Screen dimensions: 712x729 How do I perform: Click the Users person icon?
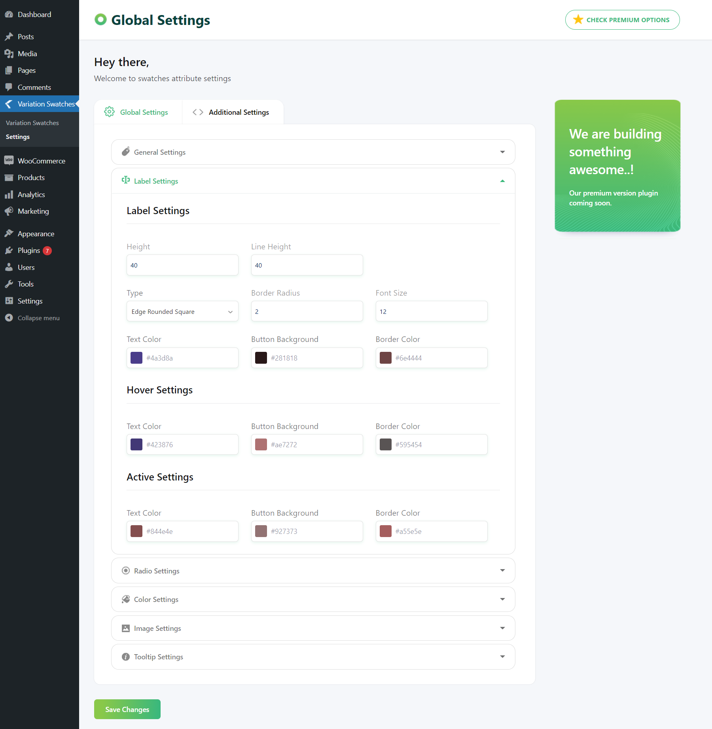point(9,267)
